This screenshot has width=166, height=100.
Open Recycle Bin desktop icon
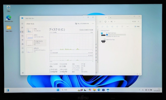point(9,9)
